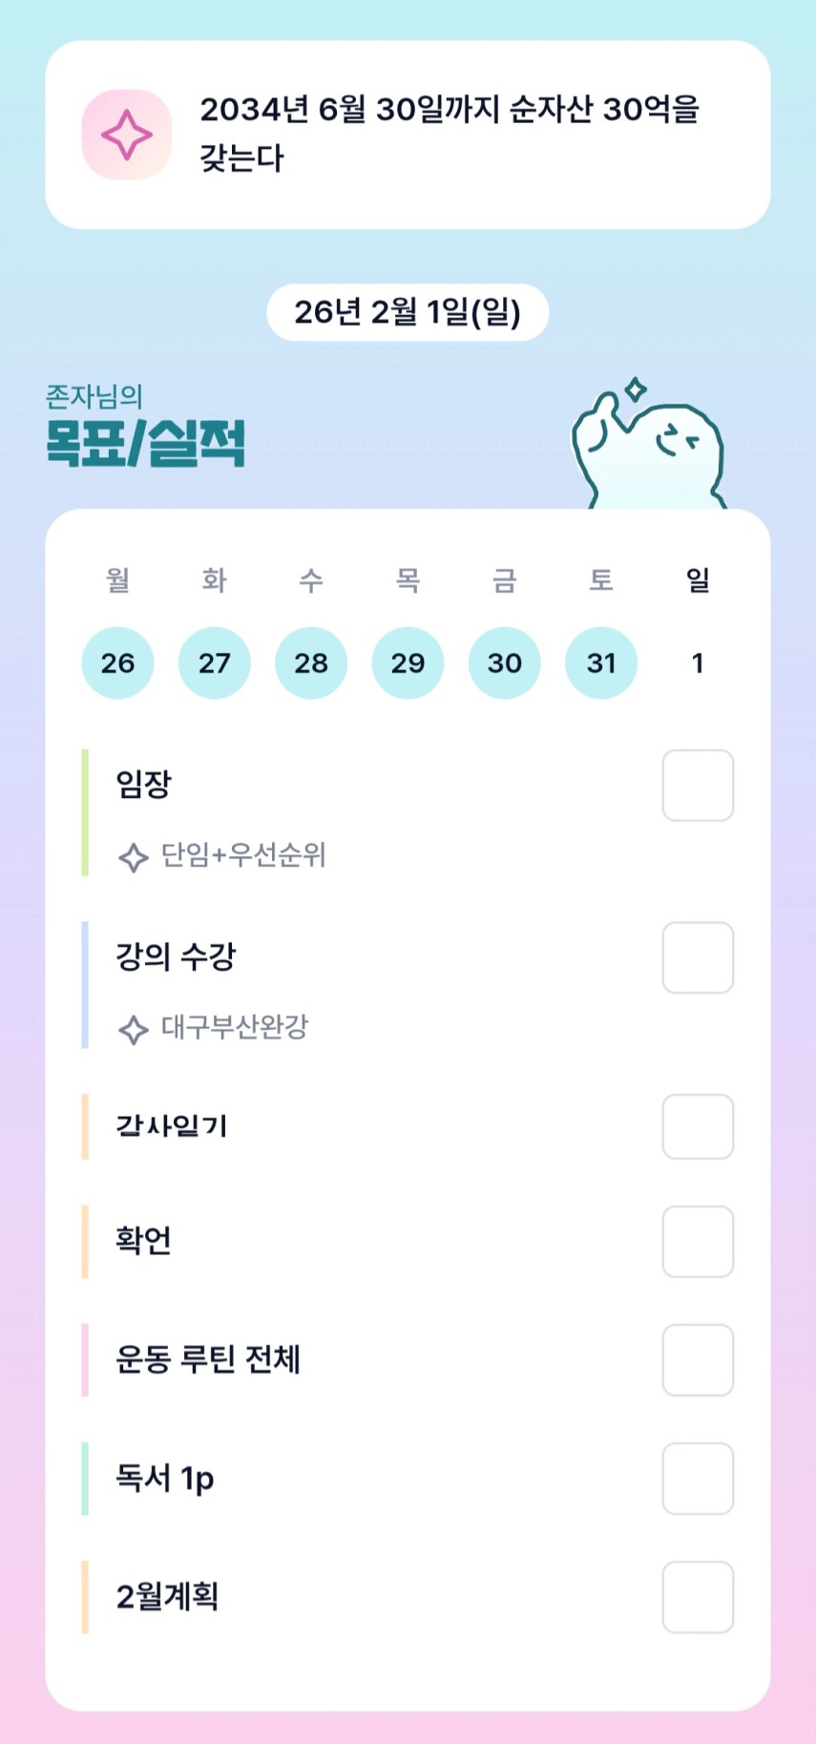The image size is (816, 1744).
Task: Tap the pink sparkle goal icon
Action: [127, 135]
